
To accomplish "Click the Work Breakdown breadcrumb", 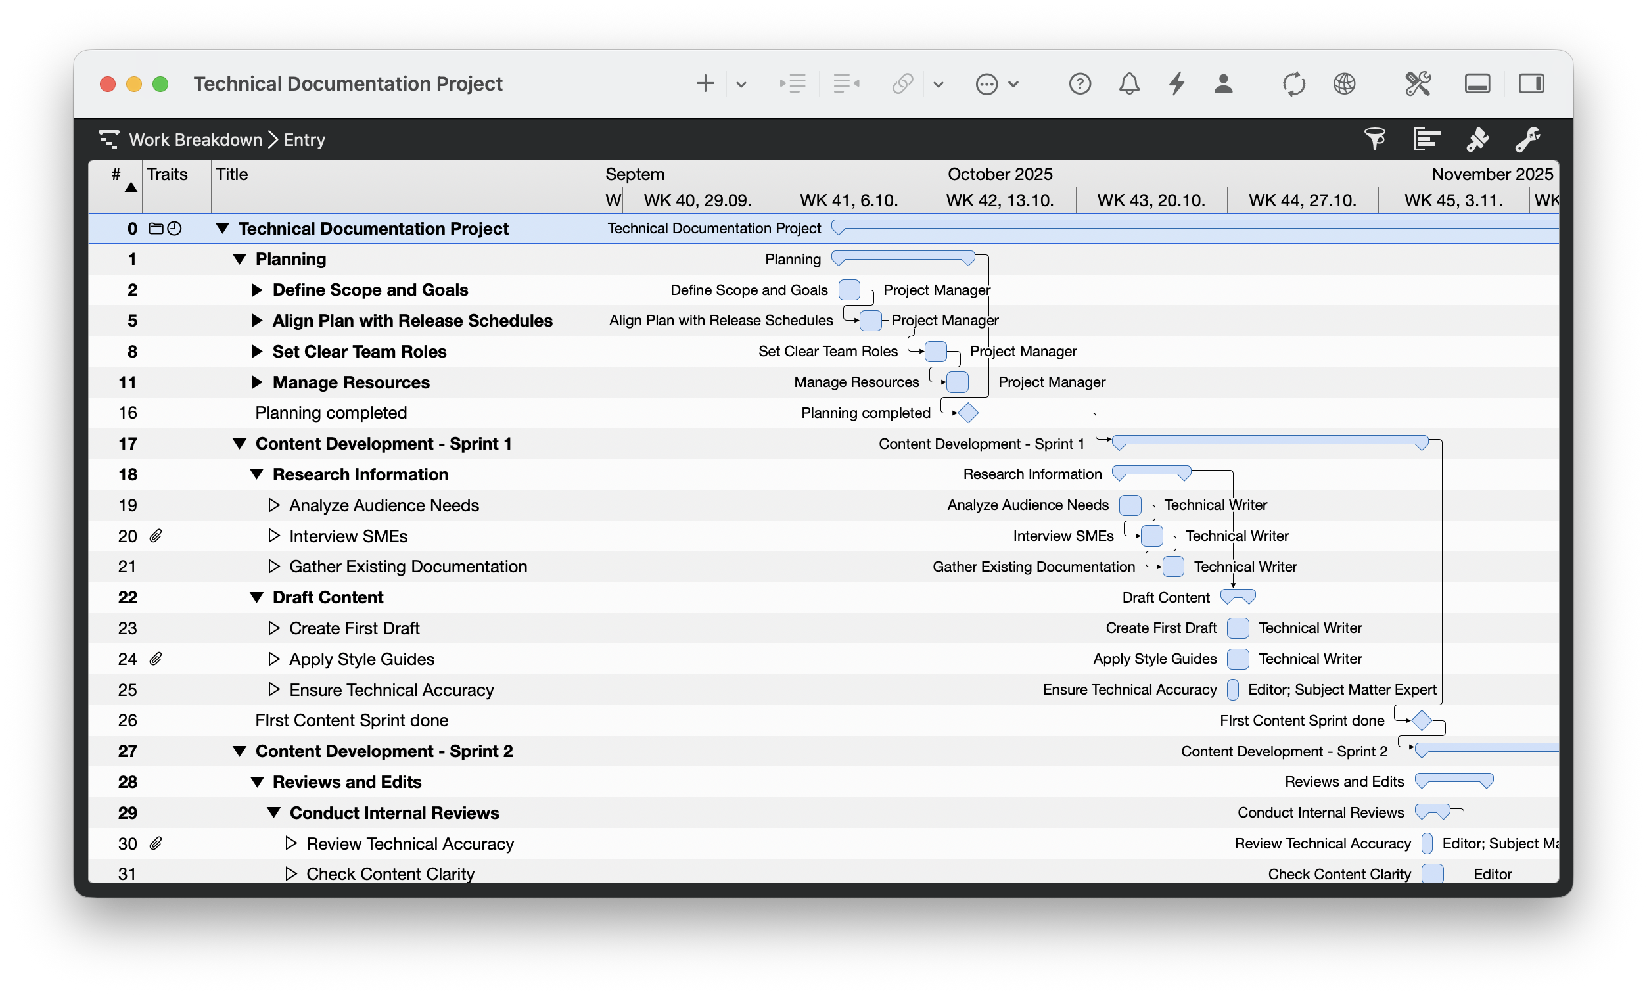I will pos(195,140).
